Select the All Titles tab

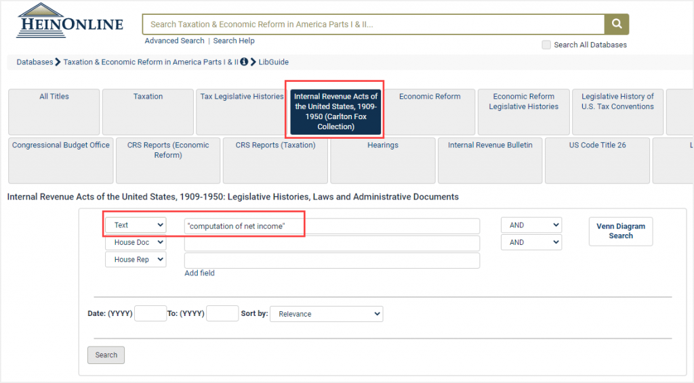coord(54,112)
